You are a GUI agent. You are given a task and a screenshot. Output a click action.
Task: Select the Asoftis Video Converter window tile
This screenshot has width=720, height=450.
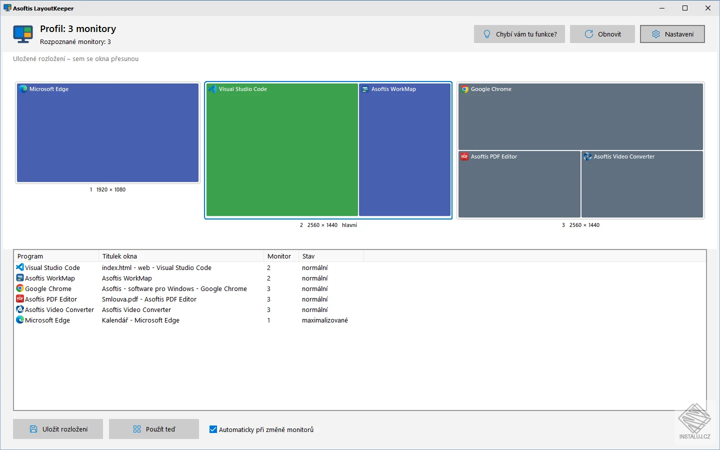click(x=642, y=184)
